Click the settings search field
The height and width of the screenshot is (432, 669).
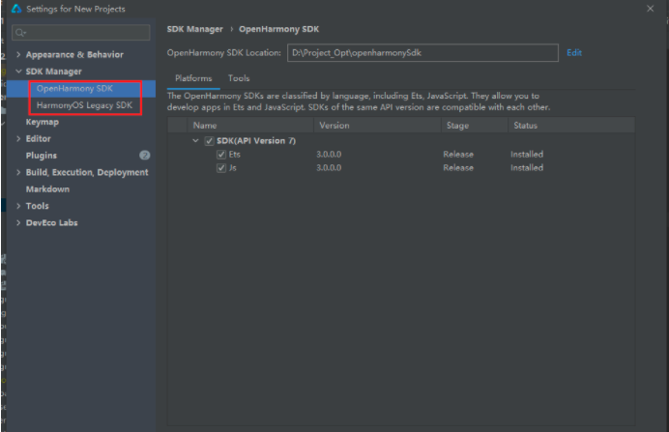pyautogui.click(x=81, y=33)
